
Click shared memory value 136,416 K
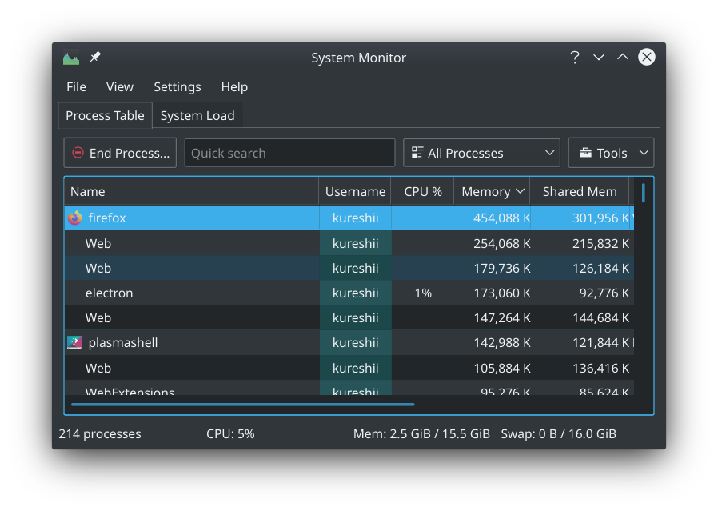(x=600, y=368)
